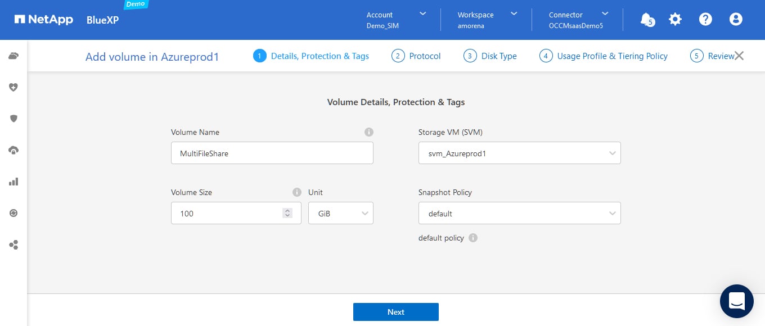Open the user profile icon
The width and height of the screenshot is (765, 326).
(736, 19)
